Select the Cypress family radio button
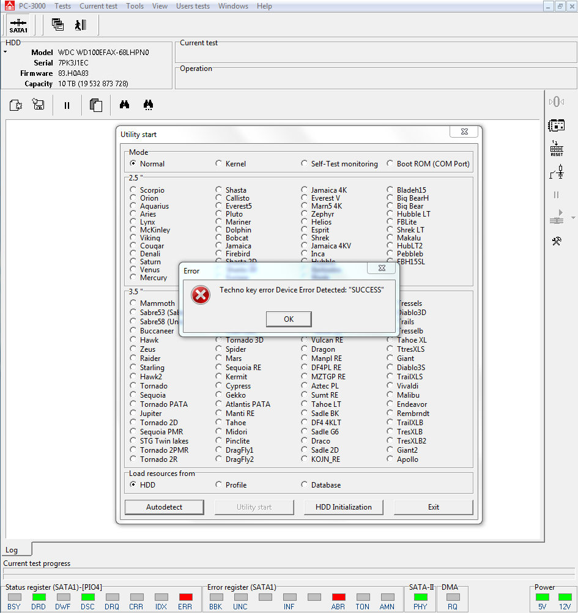Image resolution: width=578 pixels, height=613 pixels. (x=218, y=385)
